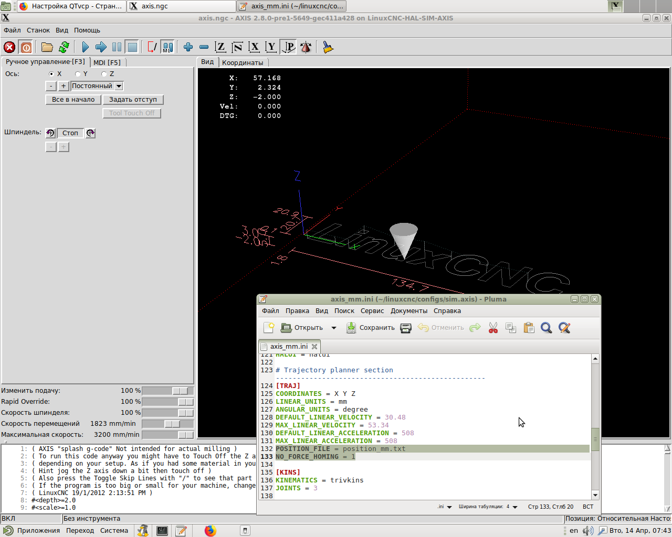The height and width of the screenshot is (537, 672).
Task: Zoom in with the blue plus icon
Action: [188, 47]
